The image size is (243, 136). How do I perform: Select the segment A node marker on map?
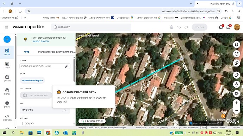click(181, 59)
